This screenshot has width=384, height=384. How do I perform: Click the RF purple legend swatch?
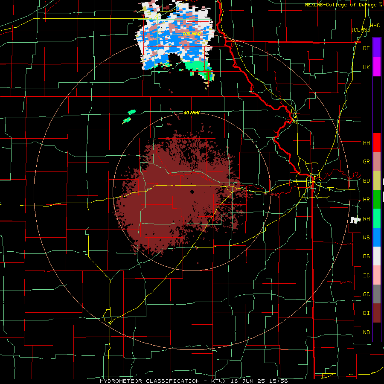[x=377, y=48]
